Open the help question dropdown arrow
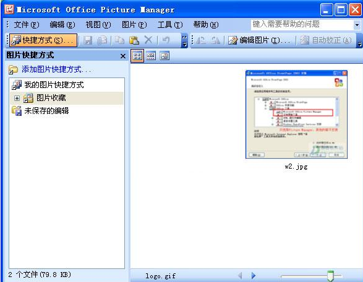This screenshot has height=282, width=363. 357,25
